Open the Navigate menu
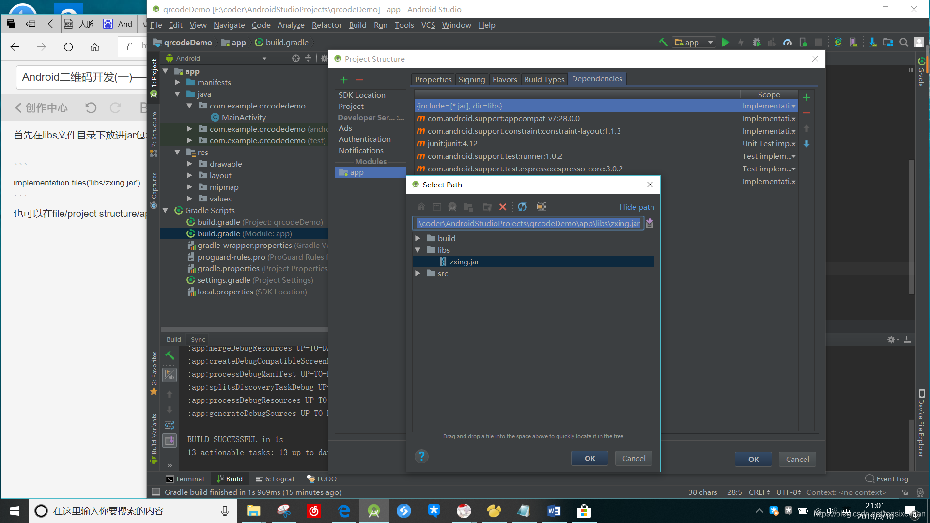The height and width of the screenshot is (523, 930). click(x=229, y=25)
